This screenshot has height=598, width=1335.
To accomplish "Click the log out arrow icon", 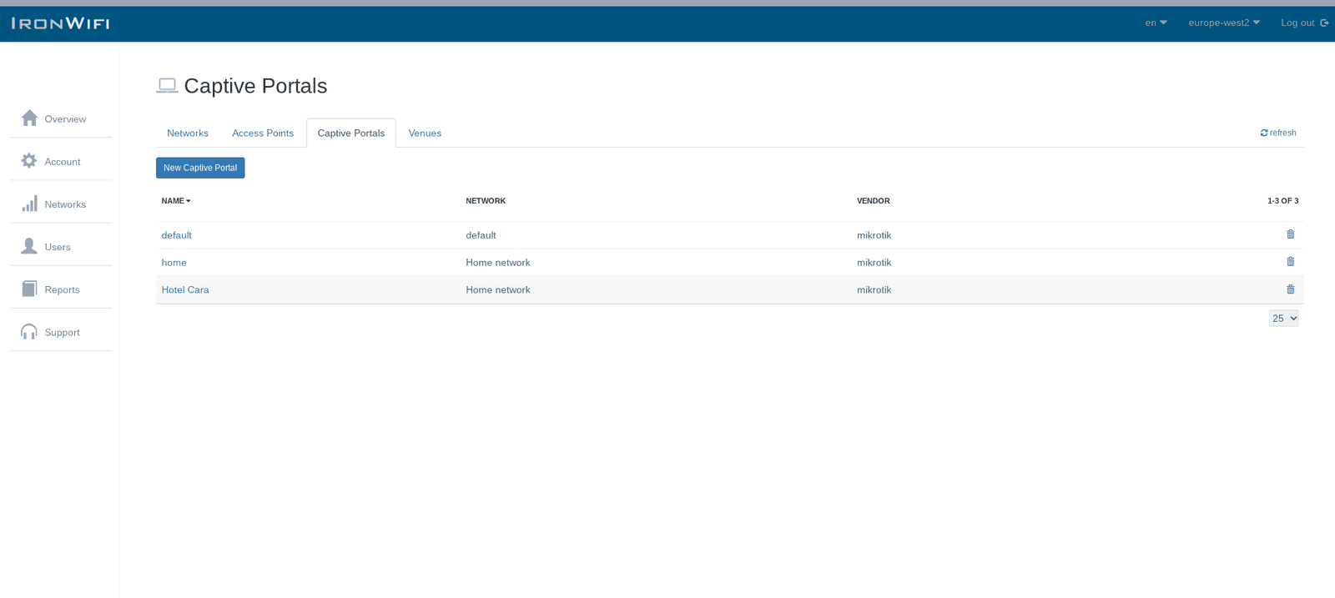I will 1324,23.
